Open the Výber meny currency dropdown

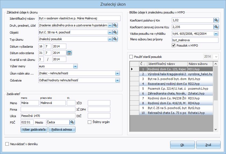pos(75,66)
